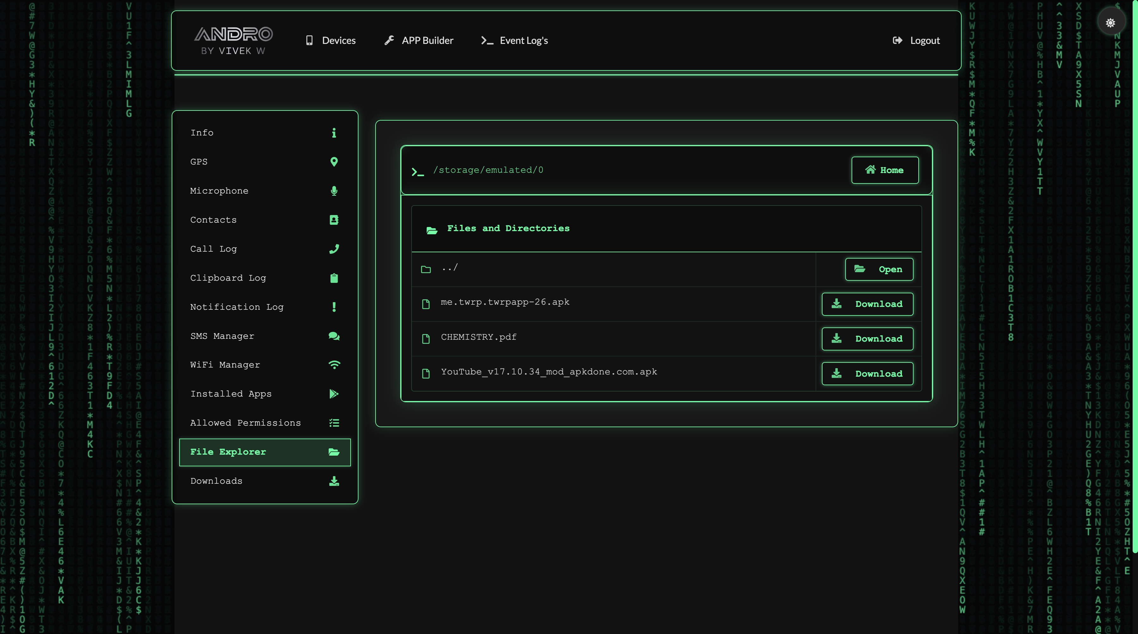Navigate to Event Log's page
Image resolution: width=1138 pixels, height=634 pixels.
[514, 40]
